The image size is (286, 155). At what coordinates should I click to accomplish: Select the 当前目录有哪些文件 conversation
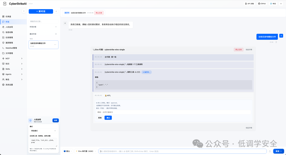point(43,45)
